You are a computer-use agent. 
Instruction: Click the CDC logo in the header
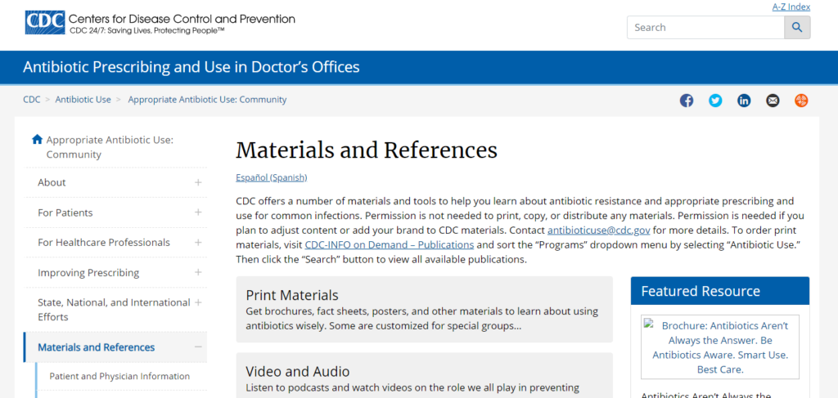(x=45, y=23)
